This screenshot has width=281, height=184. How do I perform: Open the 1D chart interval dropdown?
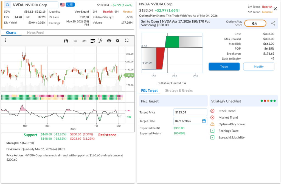(x=75, y=41)
